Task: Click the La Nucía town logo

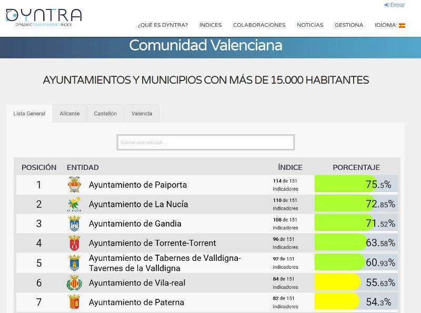Action: (74, 204)
